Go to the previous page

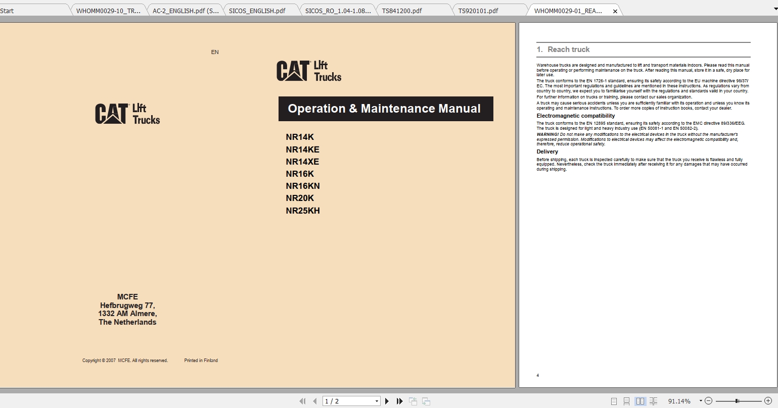tap(315, 401)
